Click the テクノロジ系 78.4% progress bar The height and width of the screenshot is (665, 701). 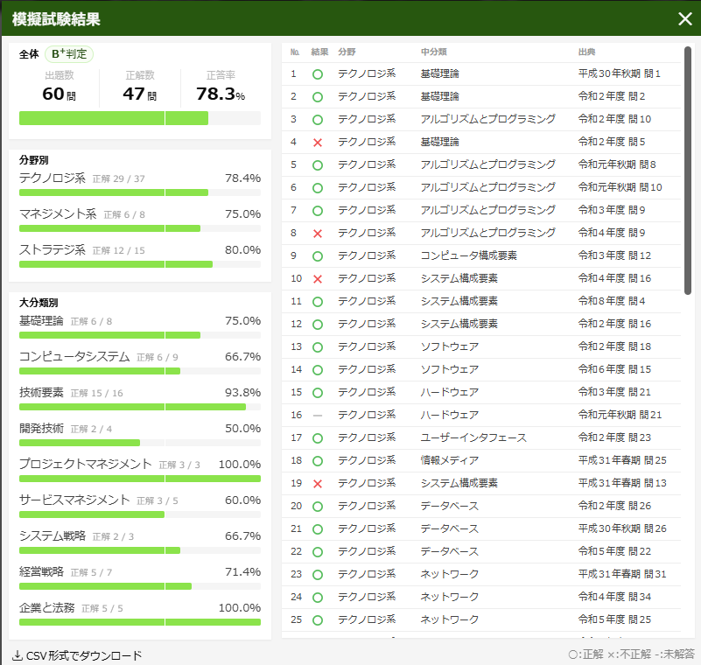140,192
